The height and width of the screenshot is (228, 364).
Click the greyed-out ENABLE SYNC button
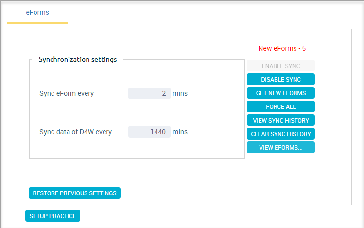click(281, 66)
